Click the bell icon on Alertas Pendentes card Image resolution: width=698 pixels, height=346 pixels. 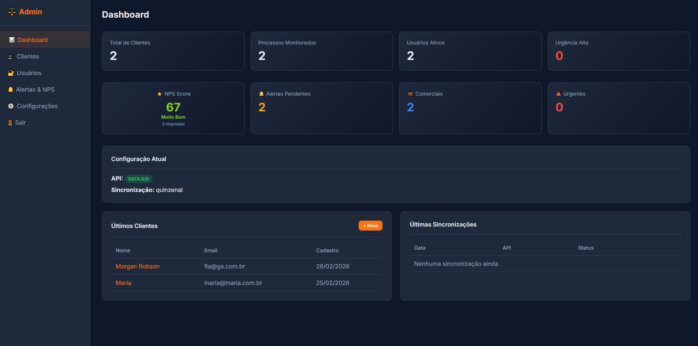click(261, 94)
